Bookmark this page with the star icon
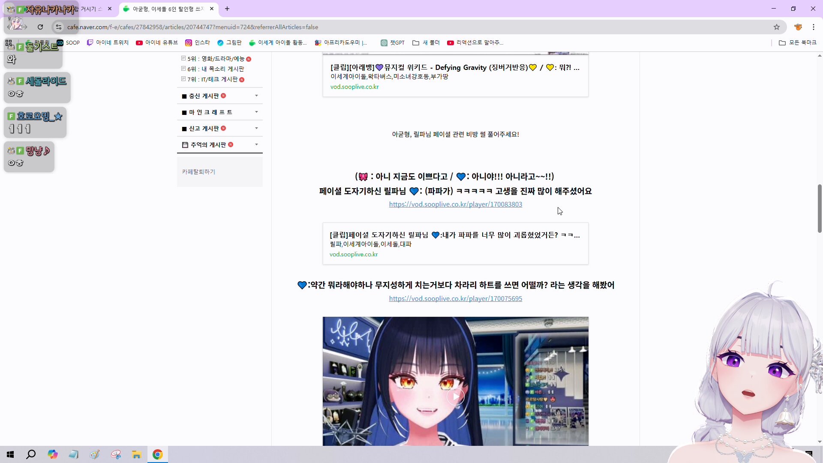Viewport: 823px width, 463px height. click(x=776, y=27)
